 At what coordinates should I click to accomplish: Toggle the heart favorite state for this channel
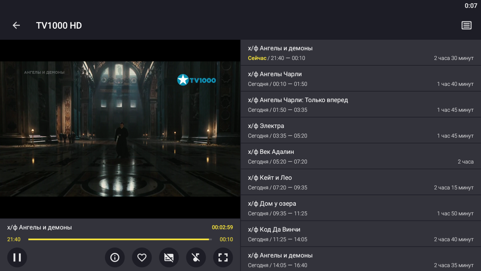142,257
